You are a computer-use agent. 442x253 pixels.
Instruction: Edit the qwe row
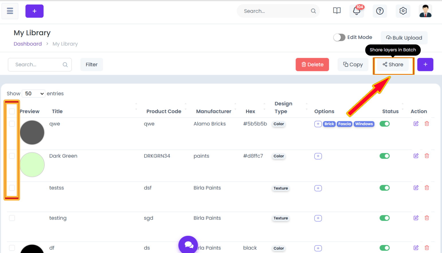click(x=416, y=123)
